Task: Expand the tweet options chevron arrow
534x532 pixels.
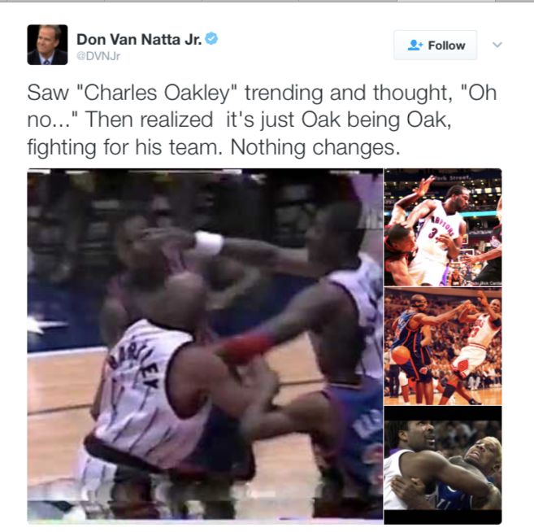Action: pos(497,45)
